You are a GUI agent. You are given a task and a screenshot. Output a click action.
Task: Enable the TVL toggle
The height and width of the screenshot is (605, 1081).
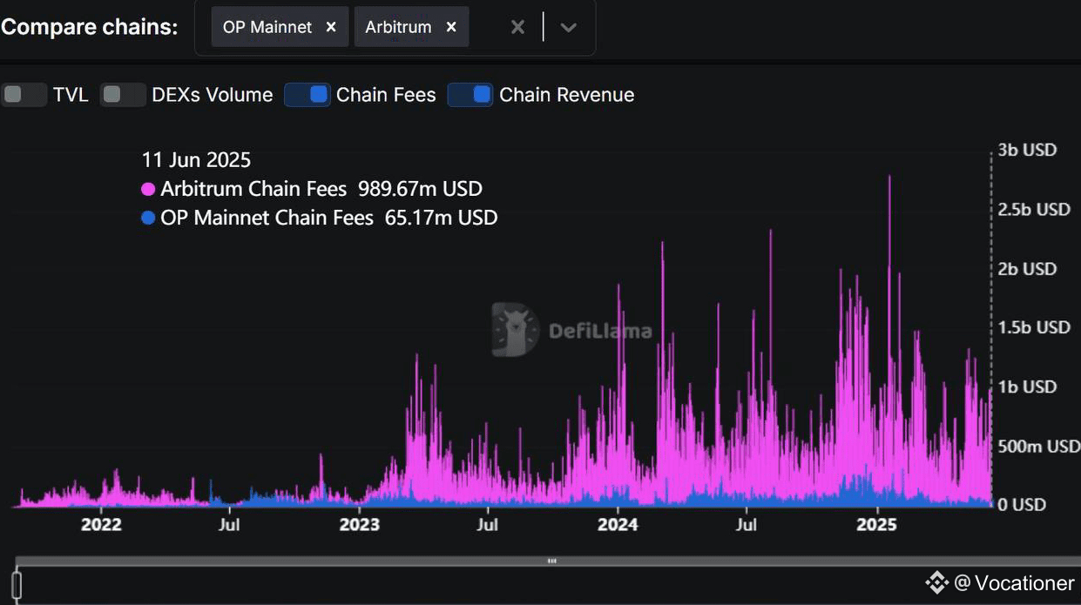[24, 94]
